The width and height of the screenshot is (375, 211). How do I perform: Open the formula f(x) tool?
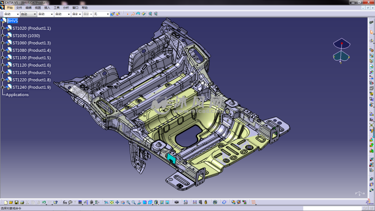click(65, 202)
